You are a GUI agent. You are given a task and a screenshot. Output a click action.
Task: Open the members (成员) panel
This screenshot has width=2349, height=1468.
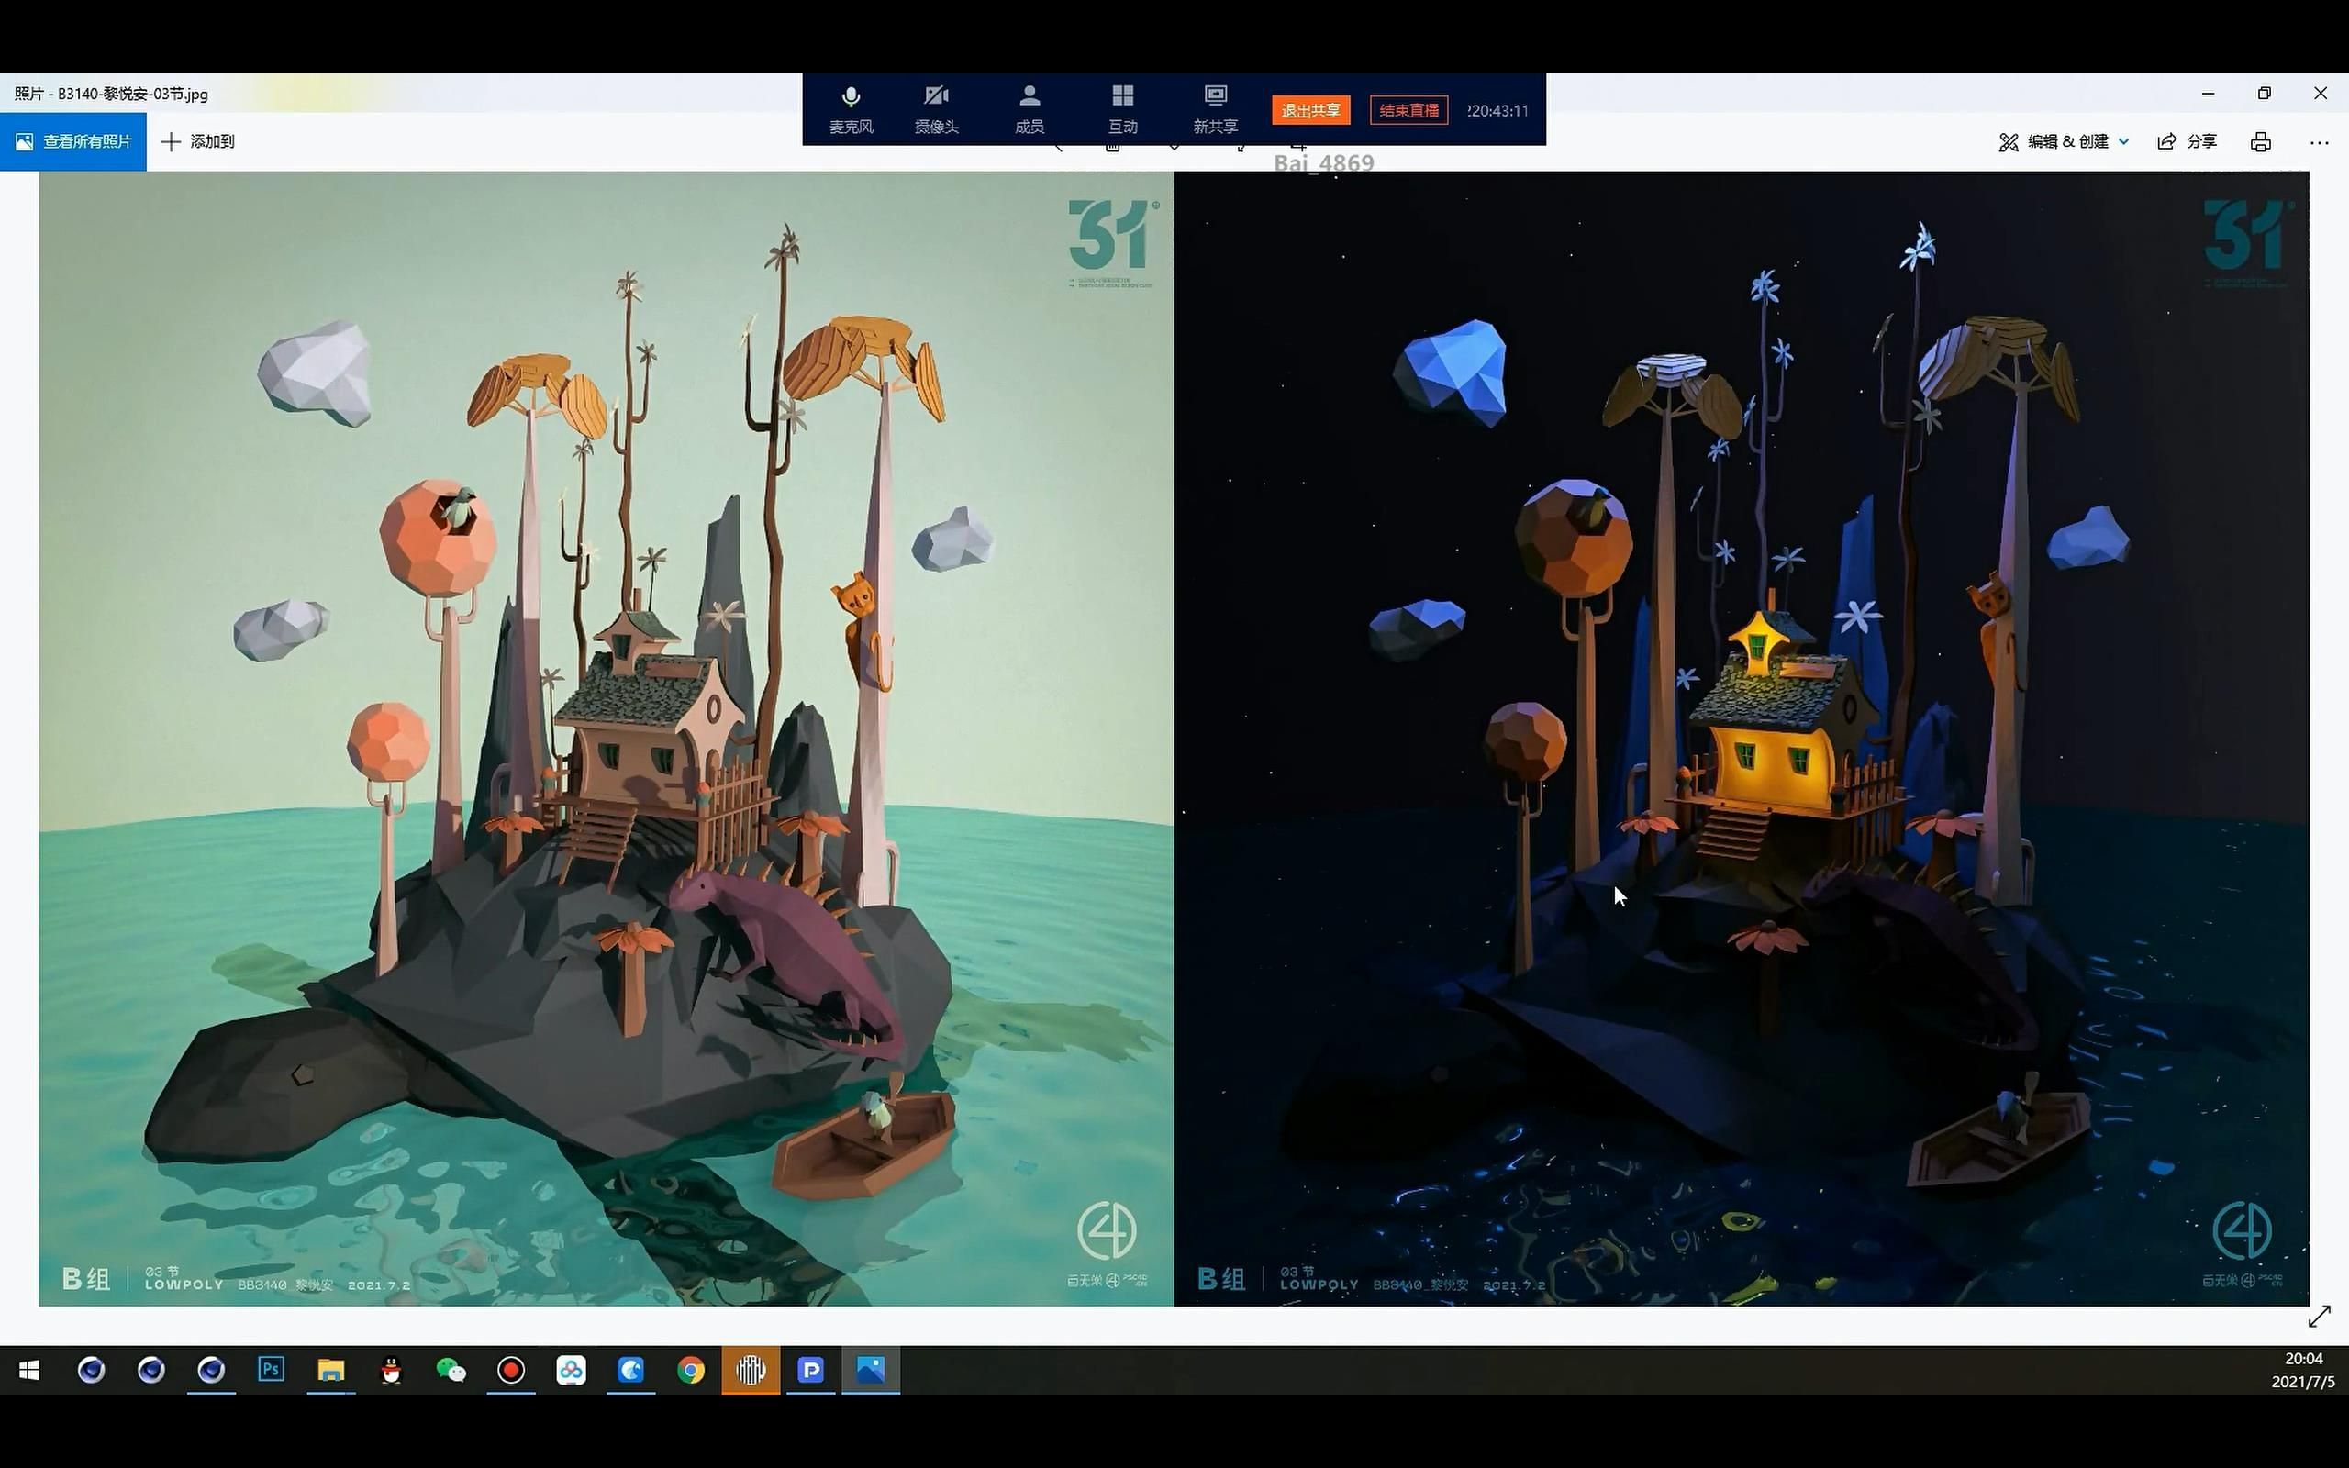[x=1029, y=107]
